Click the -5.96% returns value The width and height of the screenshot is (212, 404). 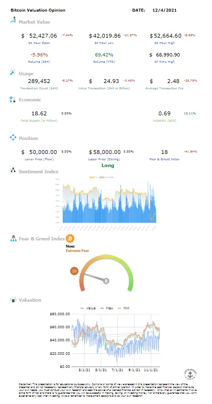pos(39,55)
